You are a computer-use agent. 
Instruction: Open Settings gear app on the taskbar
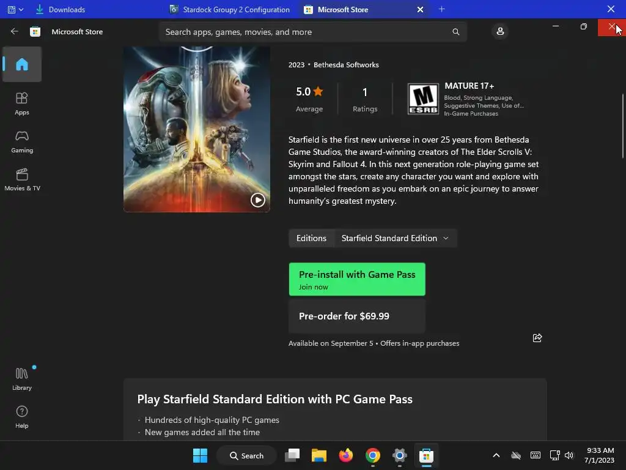point(399,455)
